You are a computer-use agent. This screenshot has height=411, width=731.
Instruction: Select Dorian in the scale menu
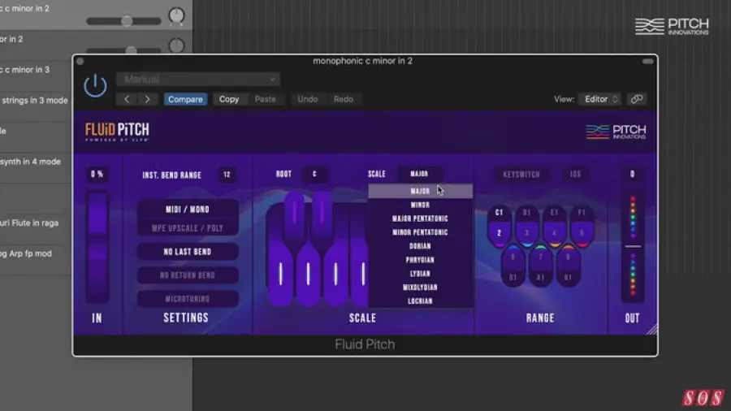tap(420, 246)
